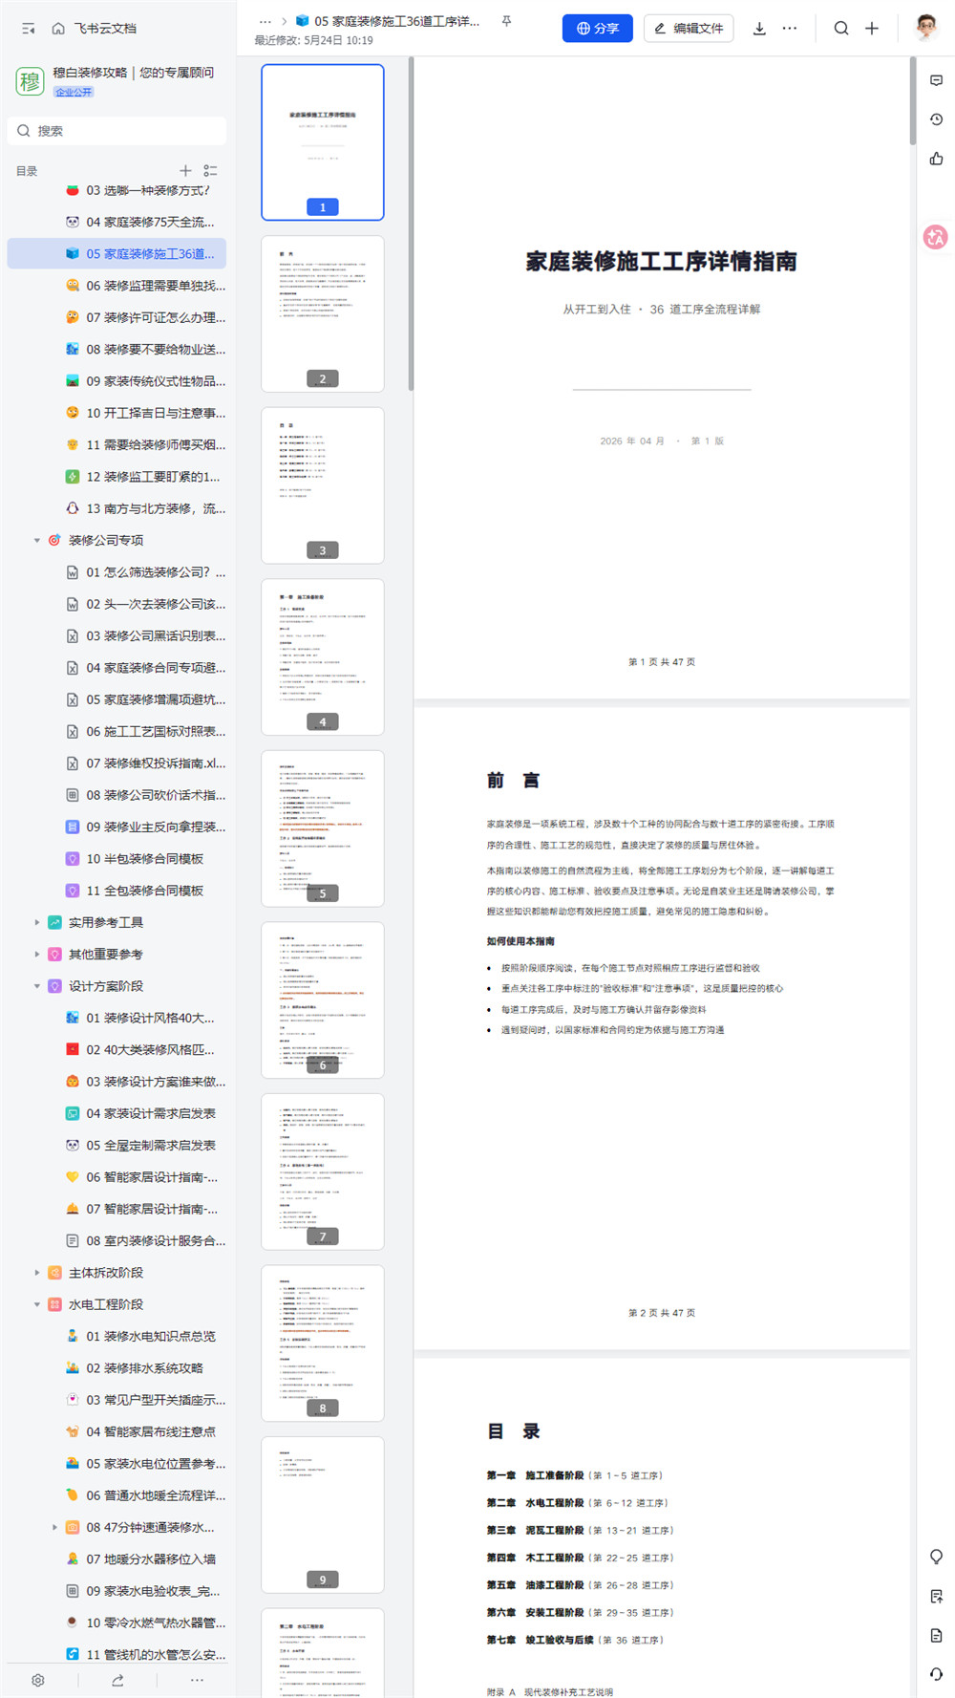Open 01 装修水电知识点总览
955x1698 pixels.
(117, 1336)
